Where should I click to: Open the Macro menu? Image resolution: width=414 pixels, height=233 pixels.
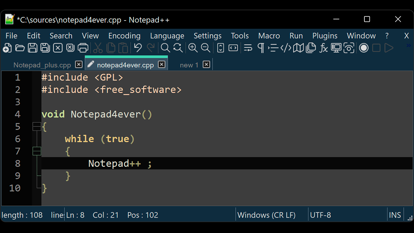(x=269, y=36)
